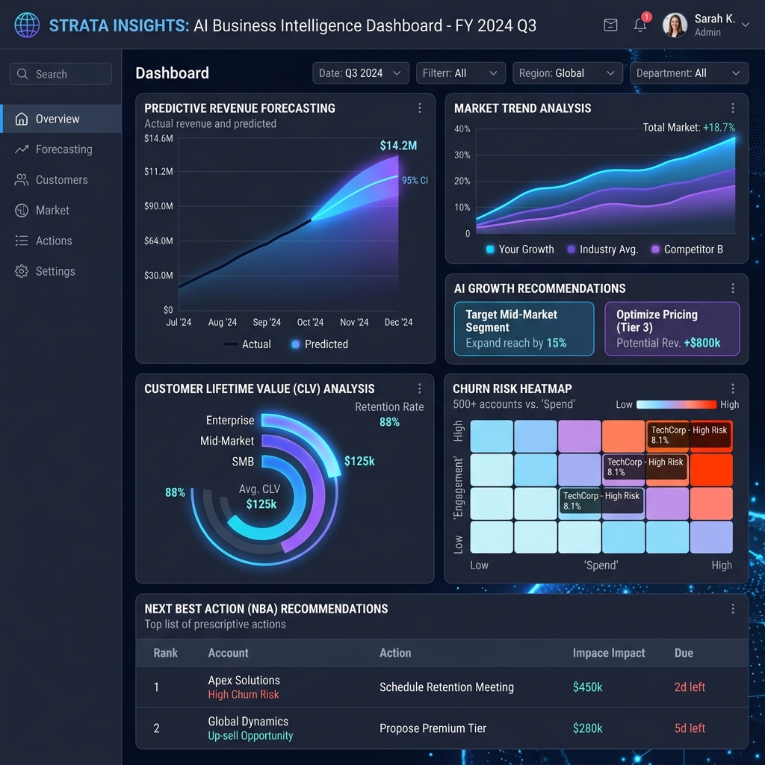The image size is (765, 765).
Task: Open the Apex Solutions account row
Action: [442, 687]
